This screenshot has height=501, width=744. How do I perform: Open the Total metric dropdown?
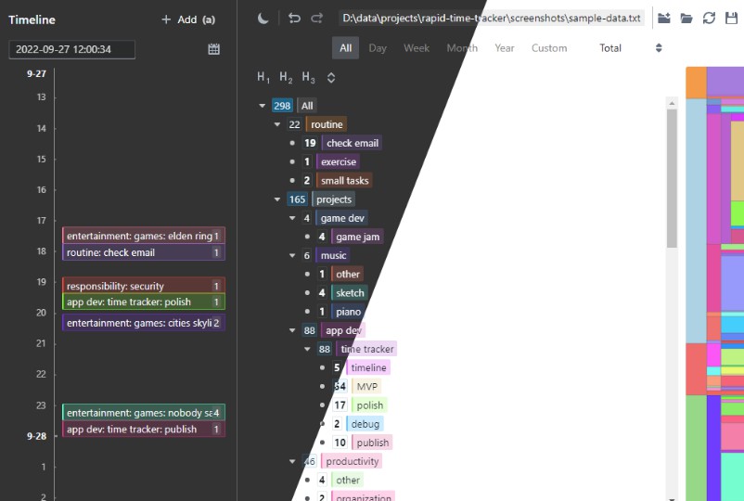pos(630,48)
